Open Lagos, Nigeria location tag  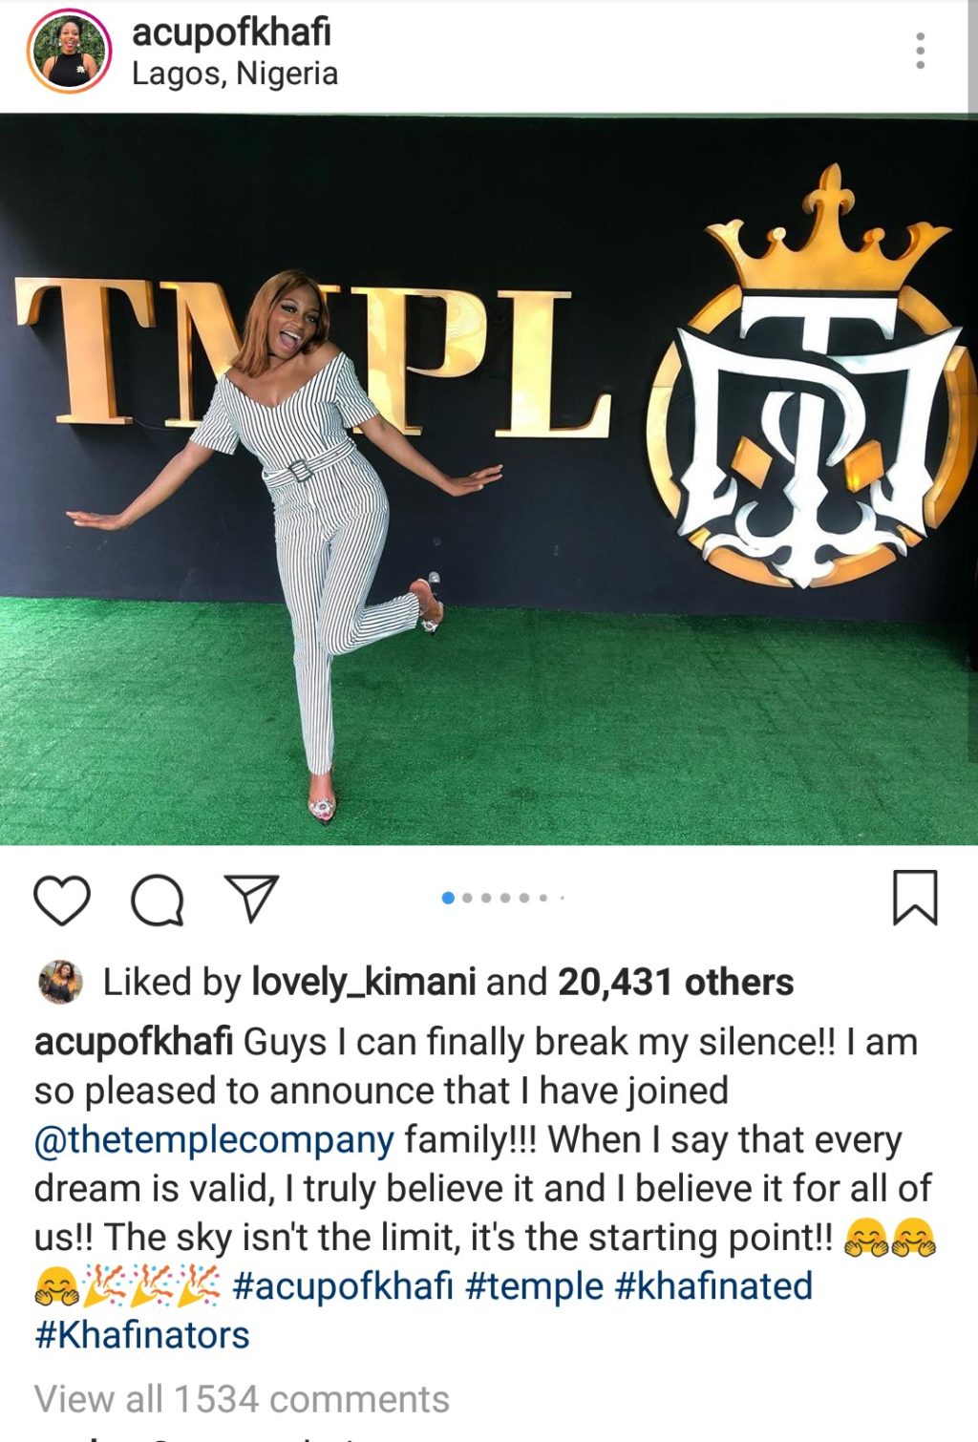click(x=235, y=74)
